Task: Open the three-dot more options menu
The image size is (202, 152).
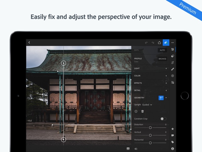Action: 172,43
